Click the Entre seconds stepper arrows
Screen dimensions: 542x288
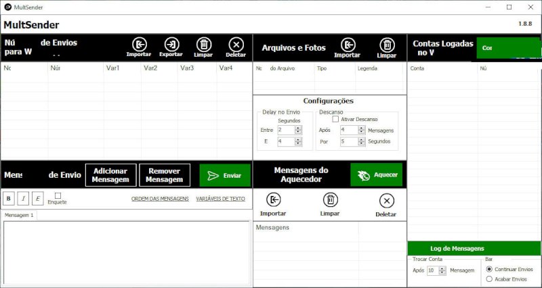coord(298,130)
